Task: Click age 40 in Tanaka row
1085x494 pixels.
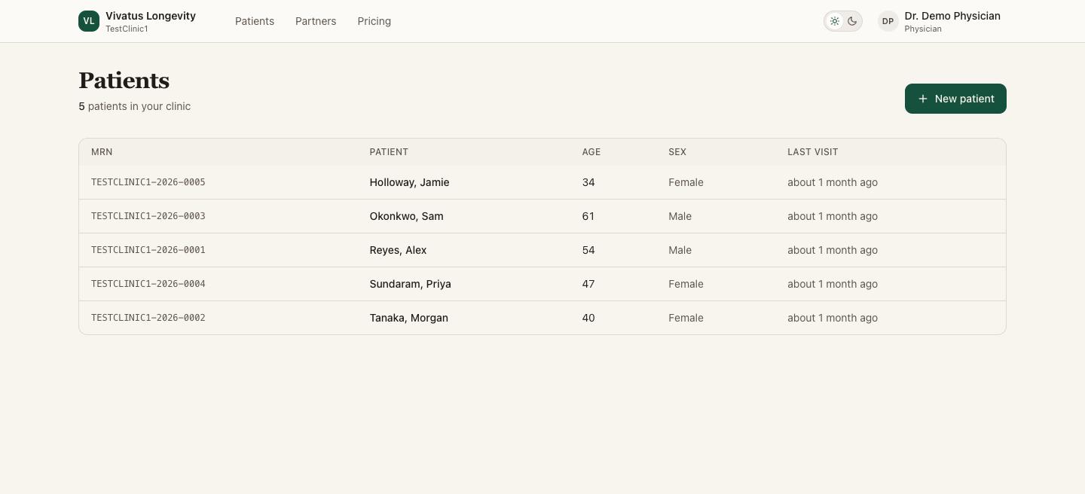Action: (x=588, y=318)
